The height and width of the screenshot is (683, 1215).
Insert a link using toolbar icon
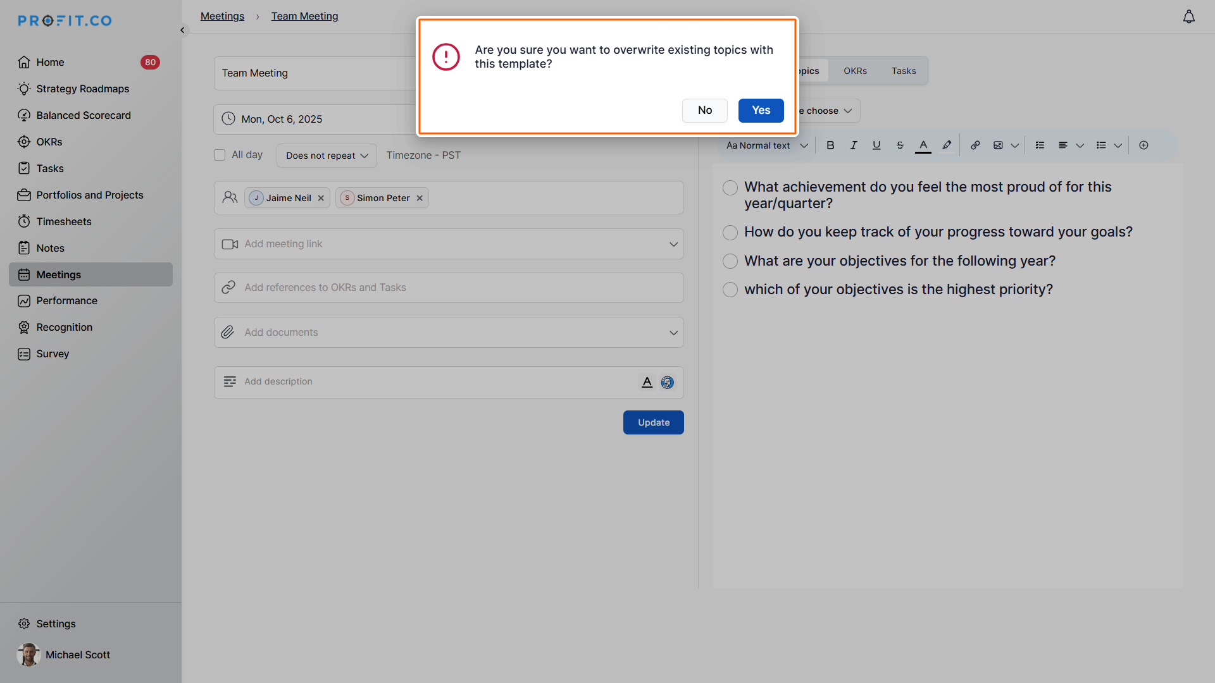click(975, 145)
